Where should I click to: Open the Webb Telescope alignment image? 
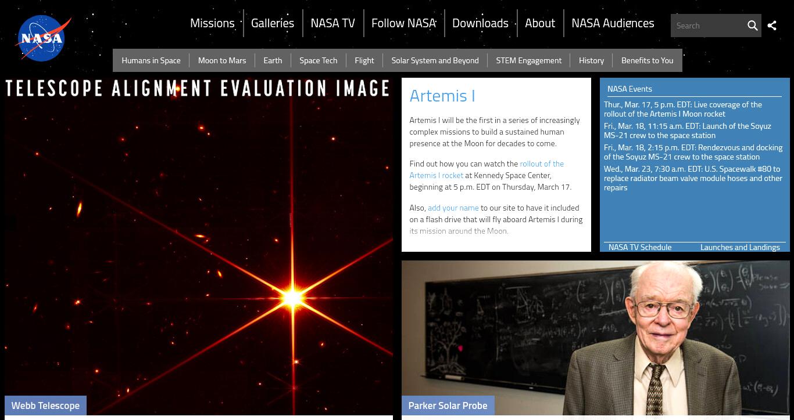199,247
